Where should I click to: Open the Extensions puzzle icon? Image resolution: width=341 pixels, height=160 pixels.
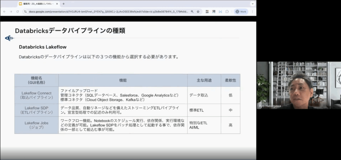coord(227,11)
